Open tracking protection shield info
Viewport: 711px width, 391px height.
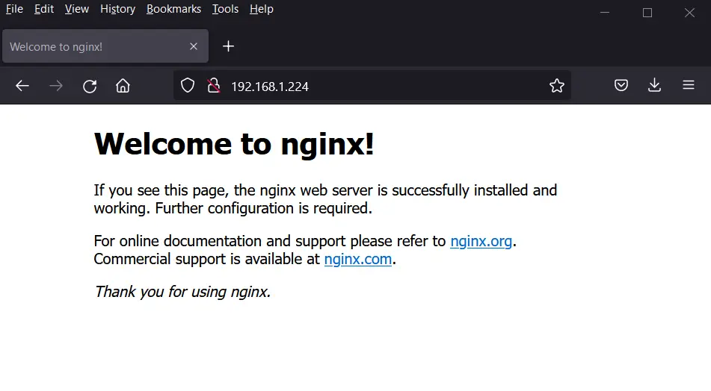[x=188, y=86]
